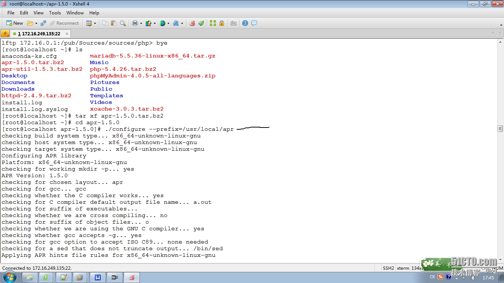Expand the Encoding globe dropdown arrow
504x283 pixels.
pyautogui.click(x=168, y=23)
